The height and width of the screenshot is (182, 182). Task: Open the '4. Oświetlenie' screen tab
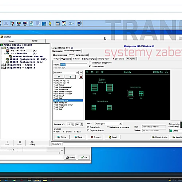pos(118,59)
